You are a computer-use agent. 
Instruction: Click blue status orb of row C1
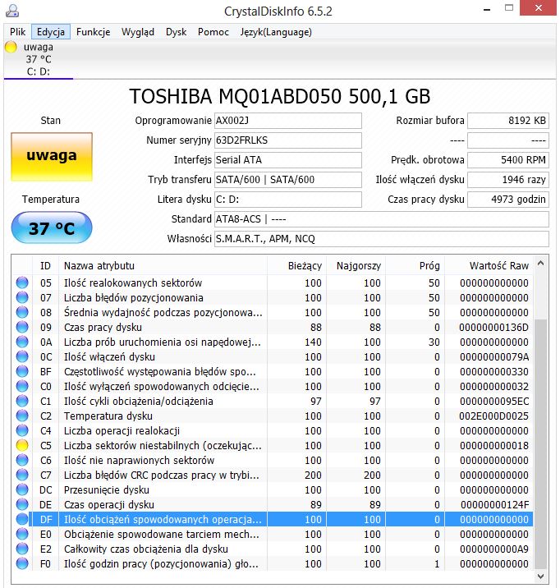pyautogui.click(x=22, y=401)
